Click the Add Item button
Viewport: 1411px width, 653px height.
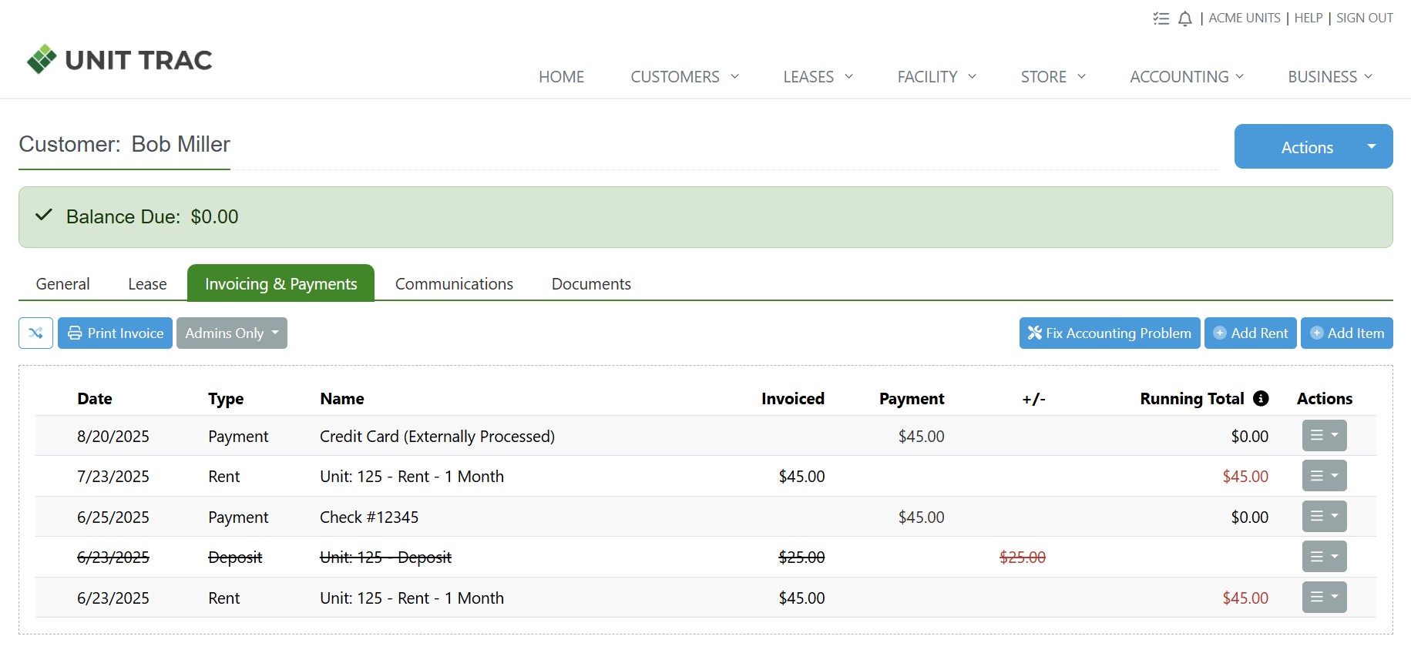pyautogui.click(x=1346, y=333)
